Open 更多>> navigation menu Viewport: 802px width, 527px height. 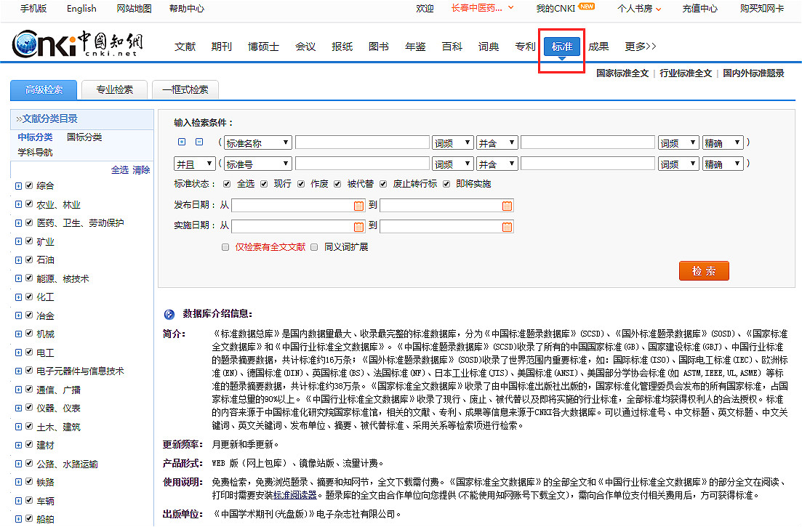pos(641,47)
